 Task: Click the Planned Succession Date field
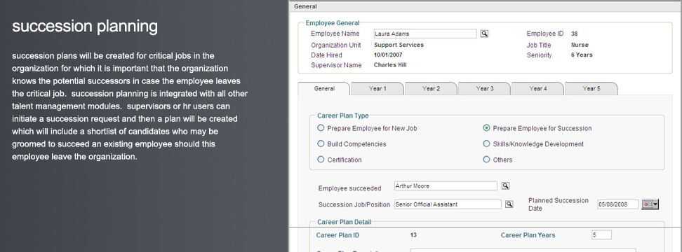(x=618, y=204)
